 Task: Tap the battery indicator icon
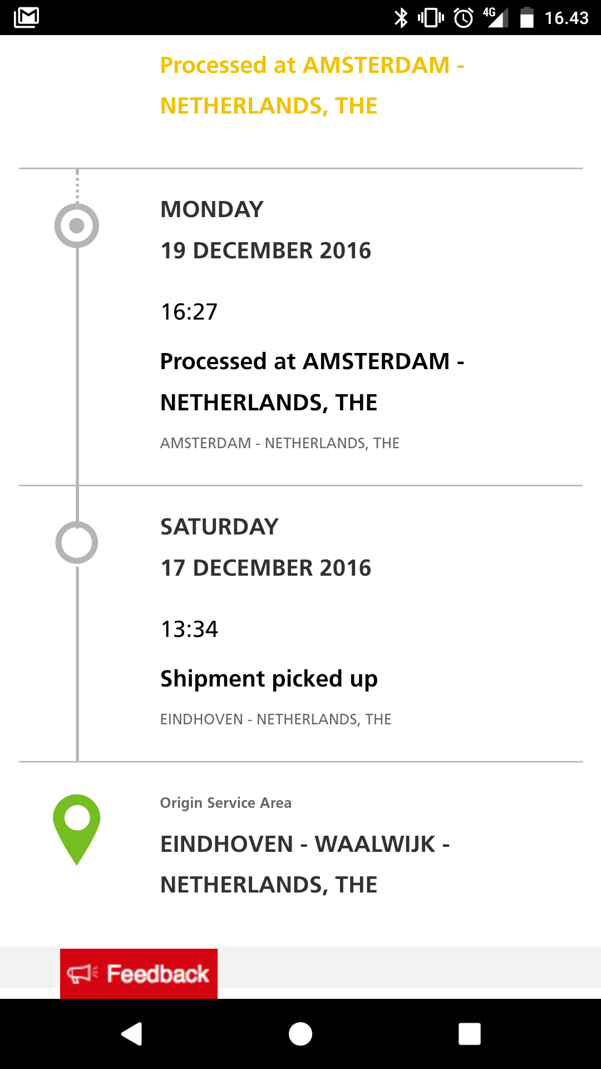pyautogui.click(x=526, y=18)
